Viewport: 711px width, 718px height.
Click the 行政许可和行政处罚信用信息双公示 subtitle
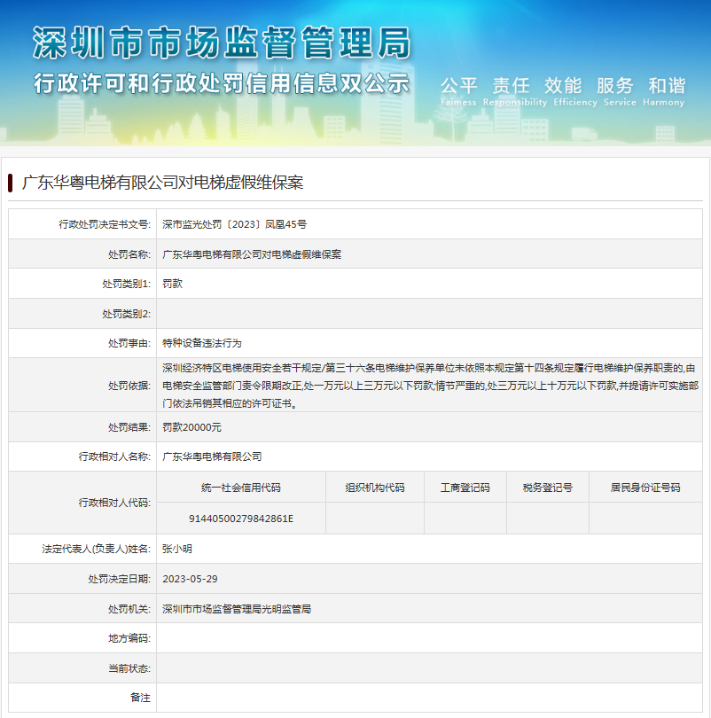pyautogui.click(x=222, y=84)
